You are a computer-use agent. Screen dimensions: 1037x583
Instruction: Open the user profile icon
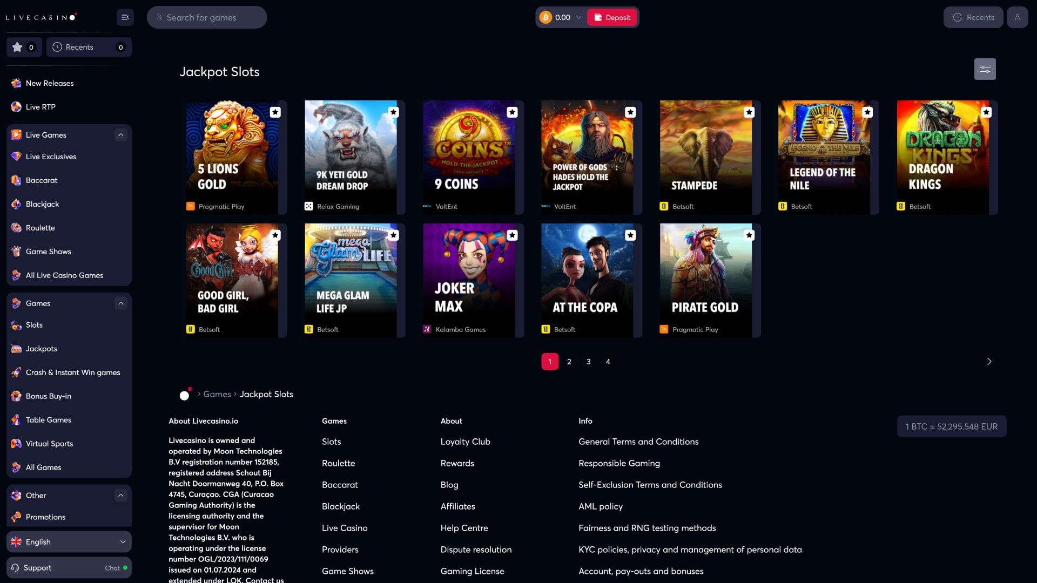point(1017,17)
